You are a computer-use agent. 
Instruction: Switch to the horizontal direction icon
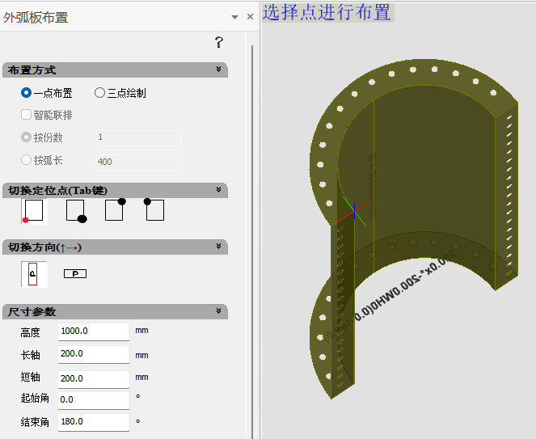coord(75,274)
